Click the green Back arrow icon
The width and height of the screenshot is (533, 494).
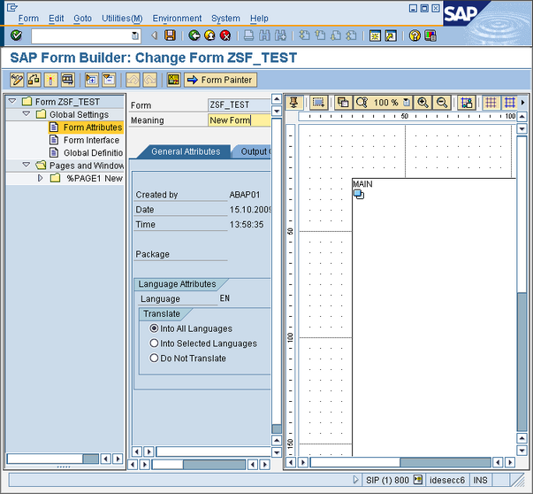194,35
